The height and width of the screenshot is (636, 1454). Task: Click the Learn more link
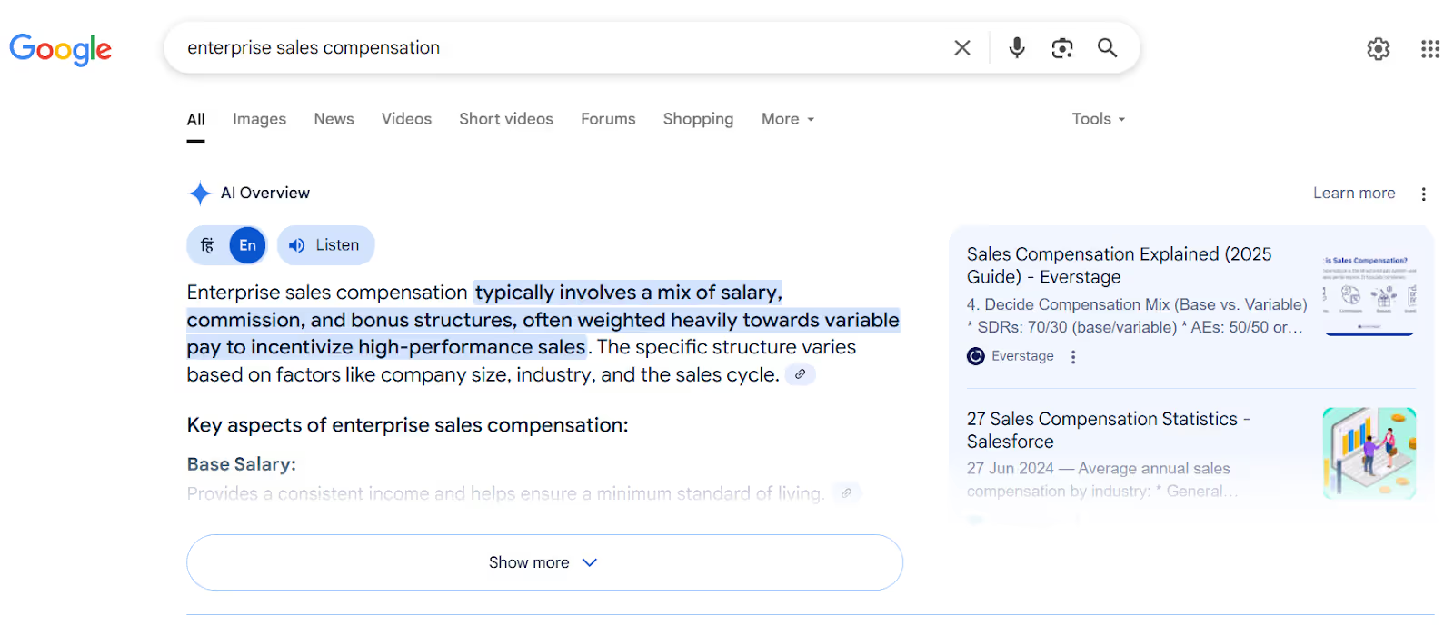coord(1353,193)
